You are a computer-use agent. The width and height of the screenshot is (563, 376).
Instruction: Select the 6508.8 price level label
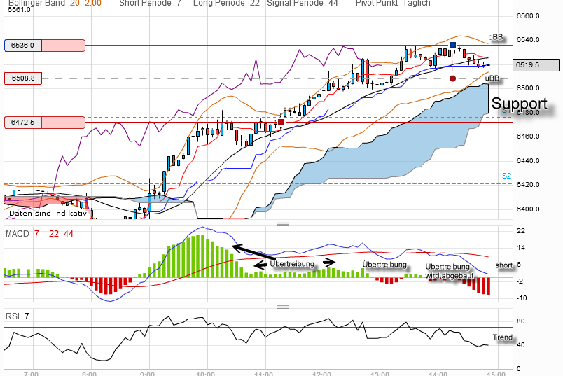[23, 78]
